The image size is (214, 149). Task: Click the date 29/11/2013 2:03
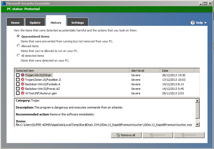pos(173,93)
